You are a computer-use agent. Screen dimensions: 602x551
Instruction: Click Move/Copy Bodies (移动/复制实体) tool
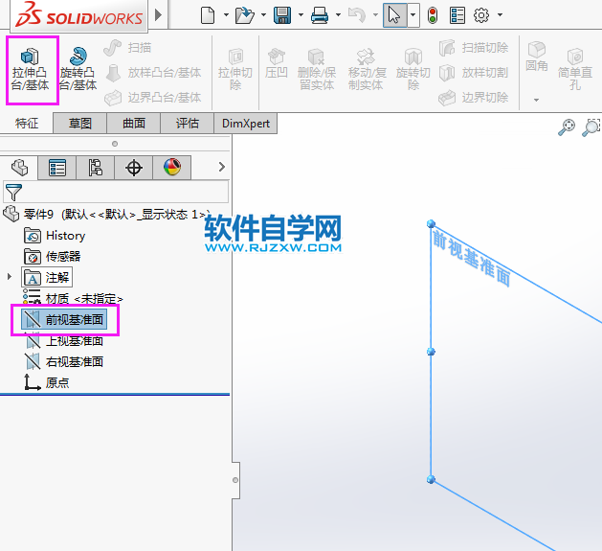tap(367, 70)
